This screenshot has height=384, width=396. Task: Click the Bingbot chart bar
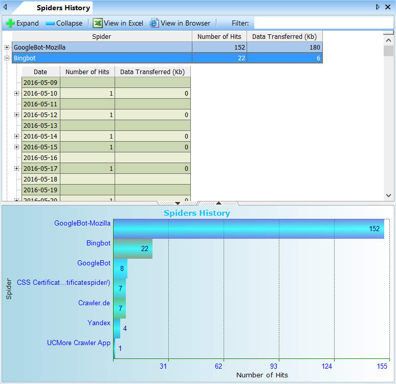click(x=133, y=249)
